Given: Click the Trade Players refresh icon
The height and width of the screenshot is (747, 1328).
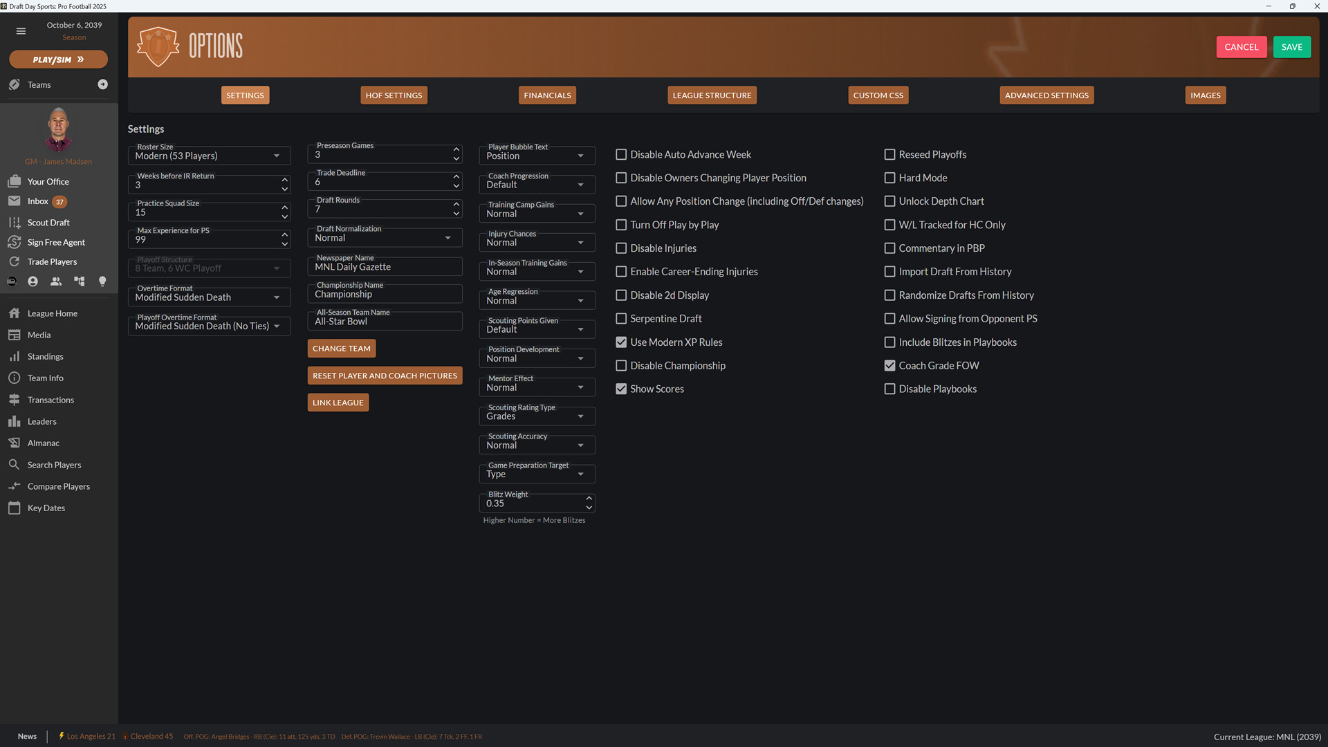Looking at the screenshot, I should click(x=15, y=261).
